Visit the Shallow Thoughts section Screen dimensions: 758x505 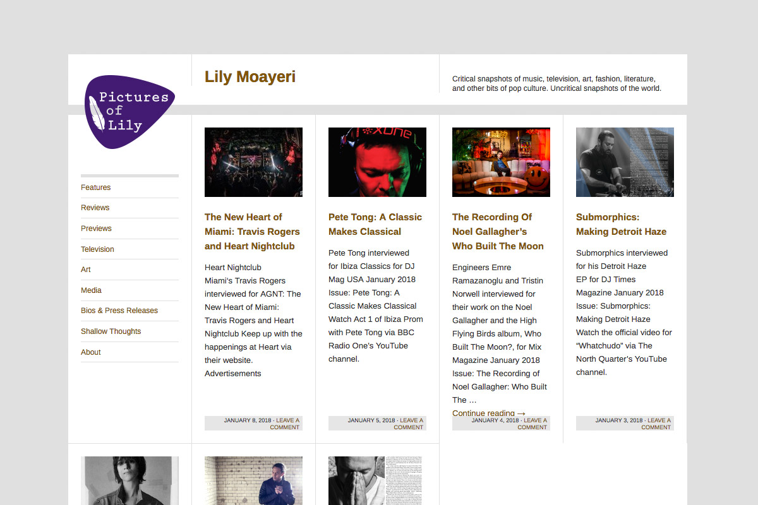[111, 331]
